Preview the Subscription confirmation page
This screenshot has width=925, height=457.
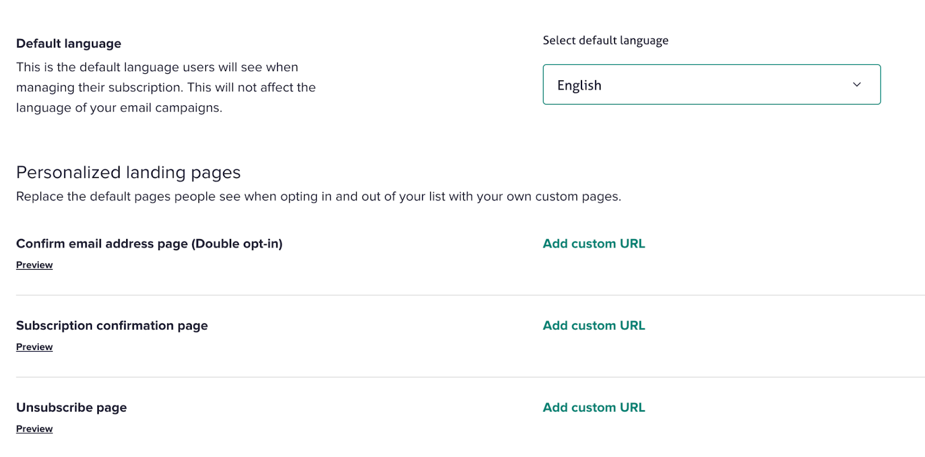(34, 347)
